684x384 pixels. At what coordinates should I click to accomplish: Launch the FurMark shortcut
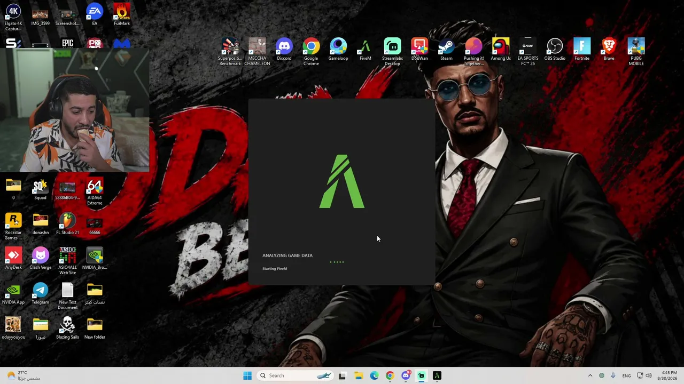pyautogui.click(x=122, y=15)
